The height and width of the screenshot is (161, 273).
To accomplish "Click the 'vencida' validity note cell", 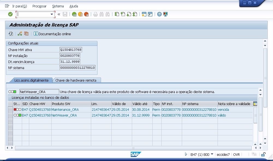I will pyautogui.click(x=235, y=109).
